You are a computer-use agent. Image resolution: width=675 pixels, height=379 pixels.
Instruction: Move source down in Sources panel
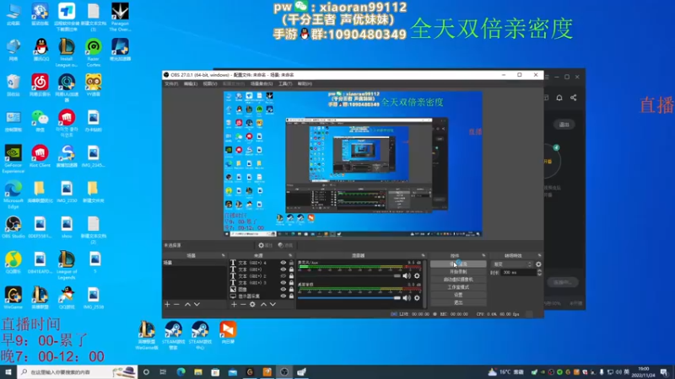(x=273, y=304)
